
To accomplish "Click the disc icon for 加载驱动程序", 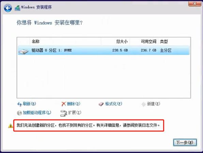I will [x=19, y=113].
